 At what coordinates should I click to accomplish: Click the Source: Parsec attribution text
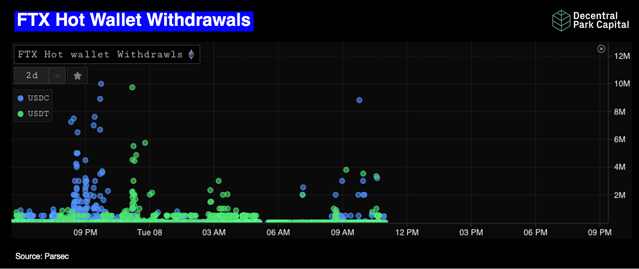[x=42, y=256]
